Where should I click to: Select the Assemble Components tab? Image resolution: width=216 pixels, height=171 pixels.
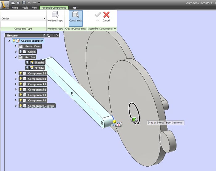(x=54, y=8)
